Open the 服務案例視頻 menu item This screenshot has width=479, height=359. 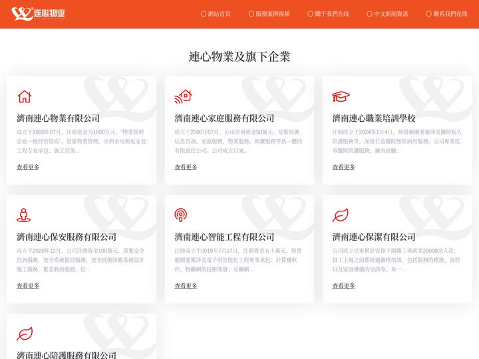pyautogui.click(x=269, y=14)
